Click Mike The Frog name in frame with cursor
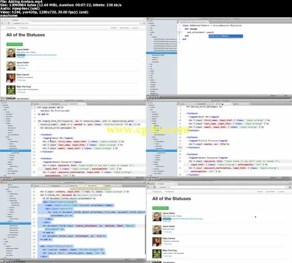This screenshot has width=292, height=263. pos(169,250)
